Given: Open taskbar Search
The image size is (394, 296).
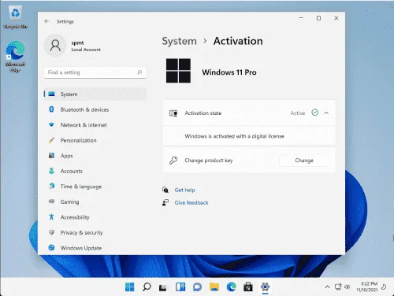Looking at the screenshot, I should [x=147, y=287].
